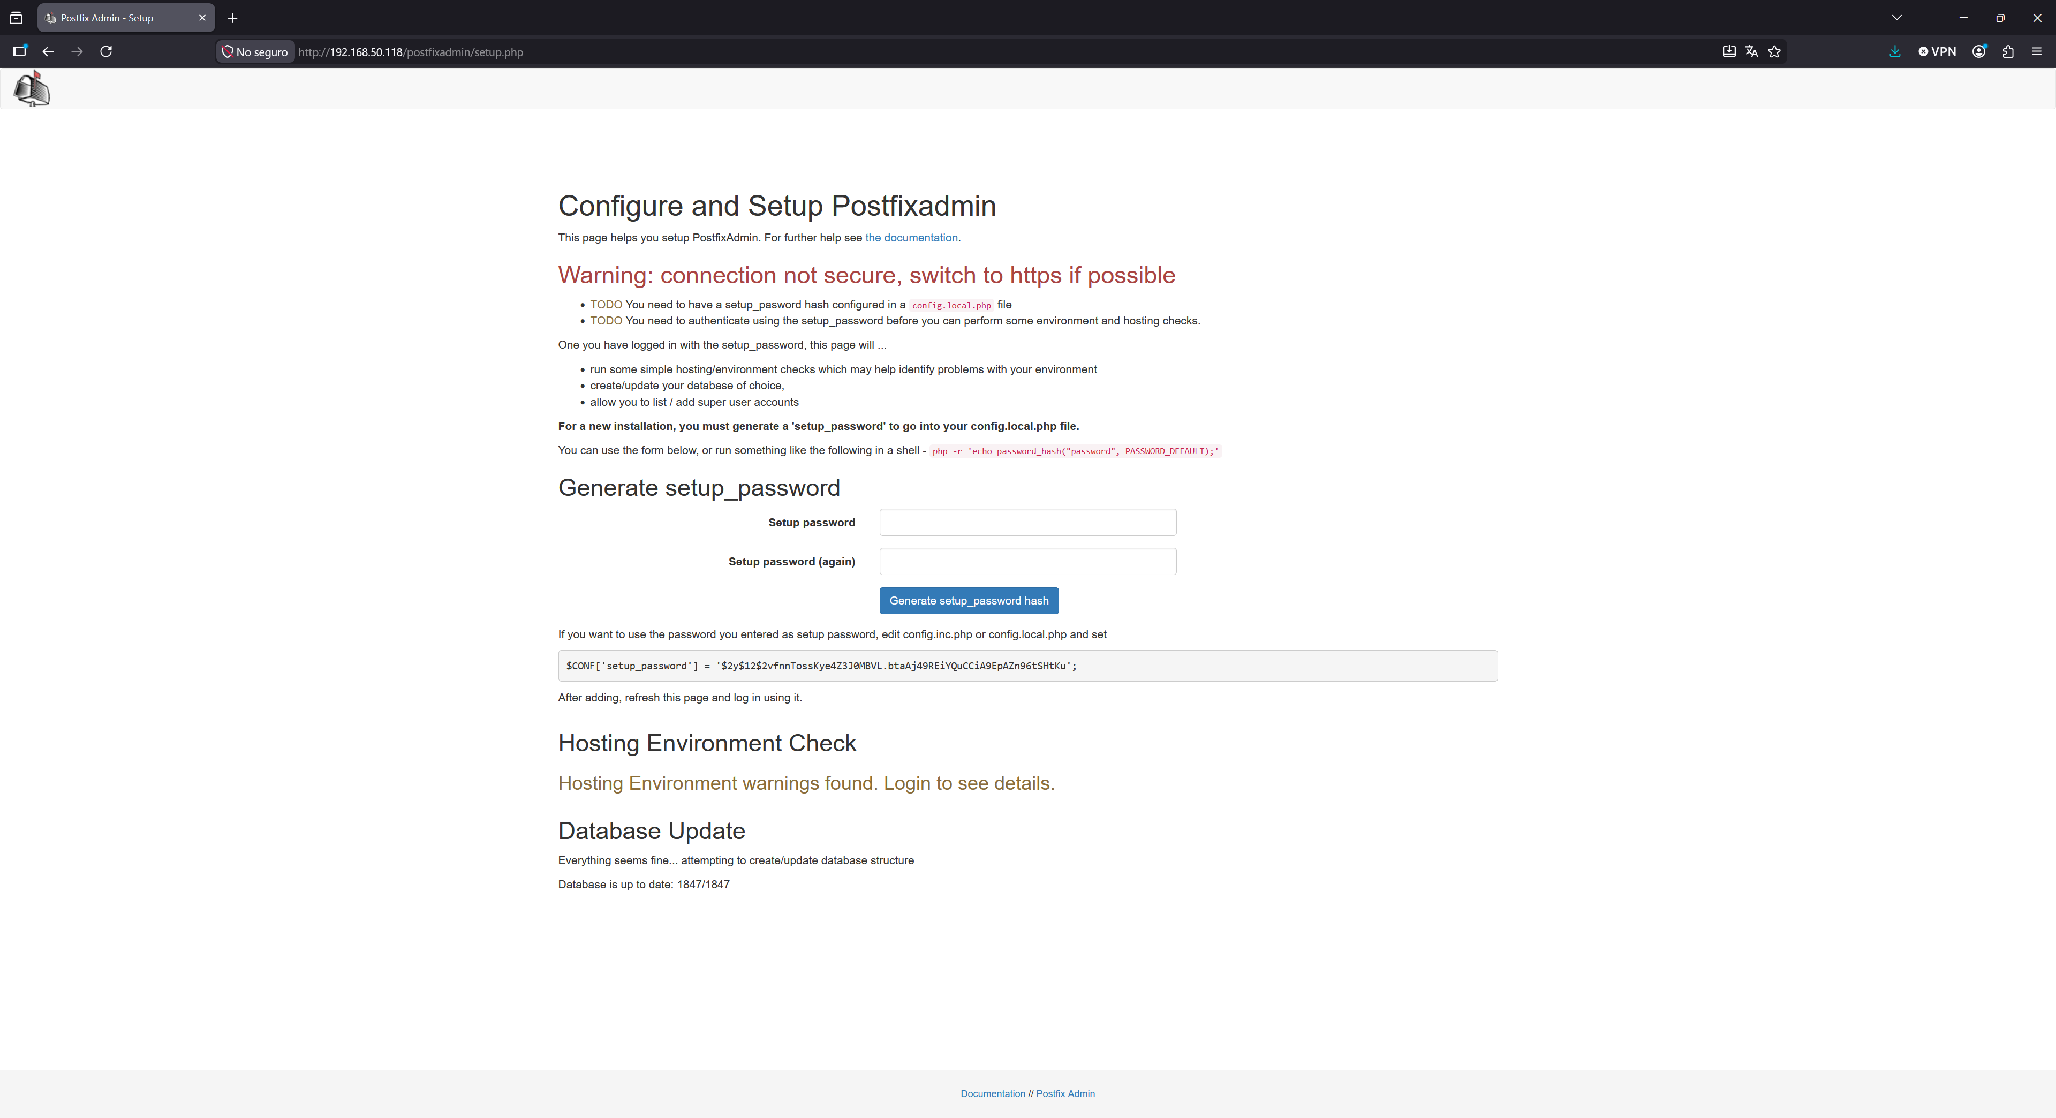2056x1118 pixels.
Task: Restore down the browser window
Action: [x=2000, y=18]
